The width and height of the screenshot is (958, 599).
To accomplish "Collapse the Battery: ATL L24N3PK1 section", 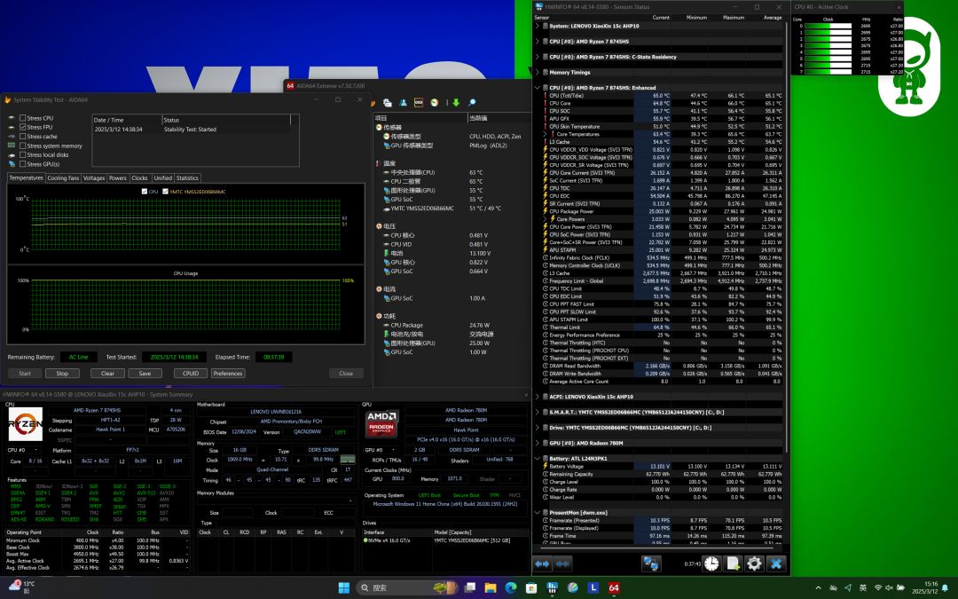I will 538,459.
